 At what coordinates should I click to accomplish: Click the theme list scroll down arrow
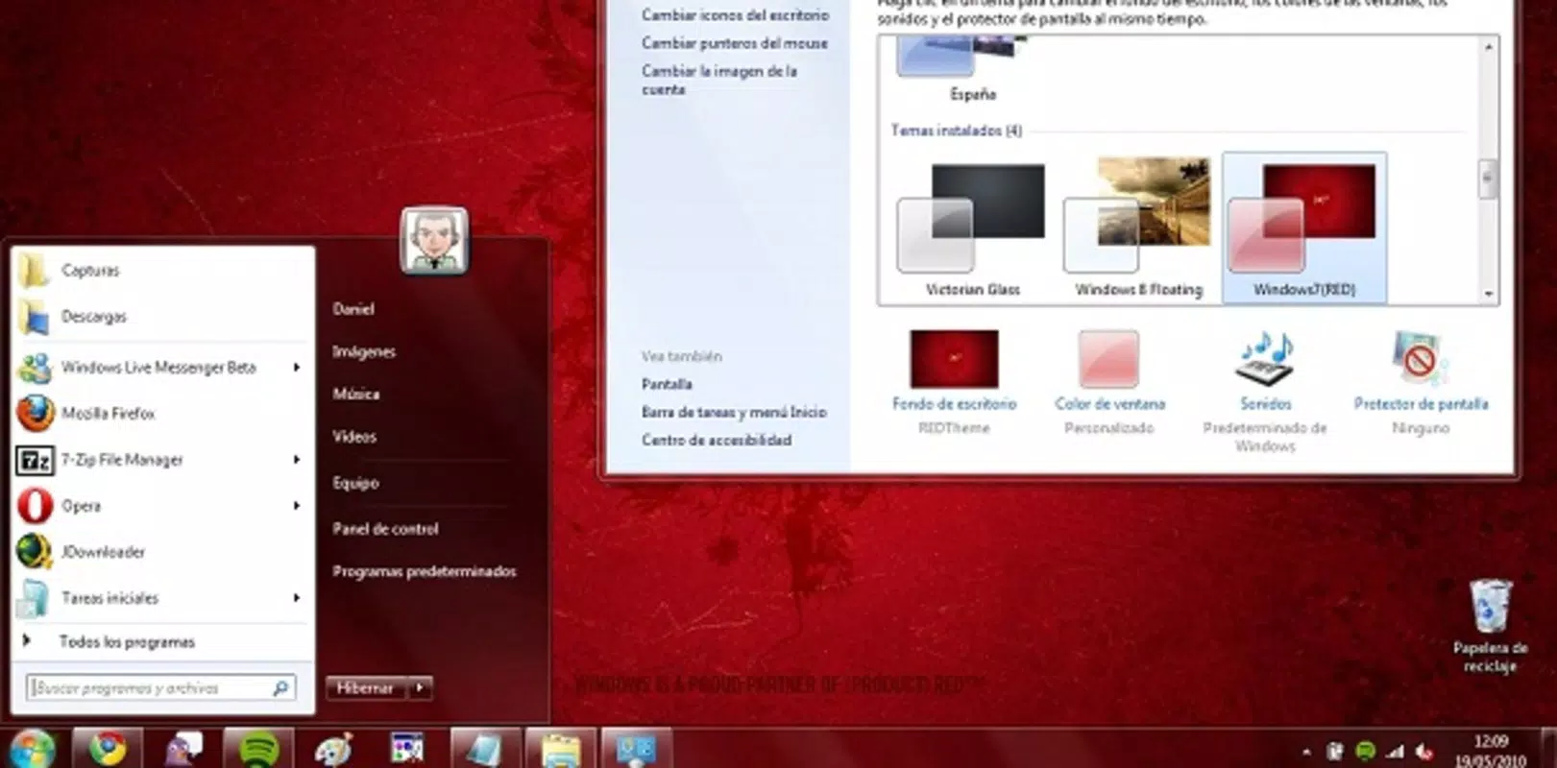(1488, 295)
